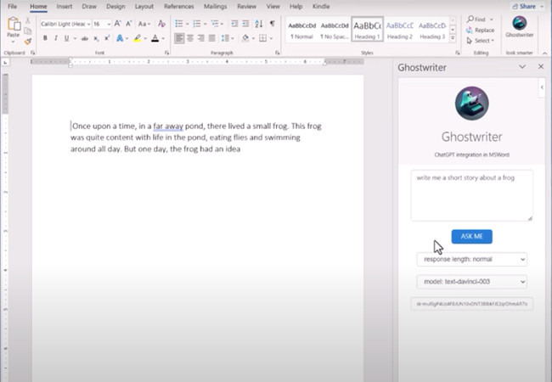Click the Format Painter brush icon
Image resolution: width=552 pixels, height=382 pixels.
[x=28, y=42]
